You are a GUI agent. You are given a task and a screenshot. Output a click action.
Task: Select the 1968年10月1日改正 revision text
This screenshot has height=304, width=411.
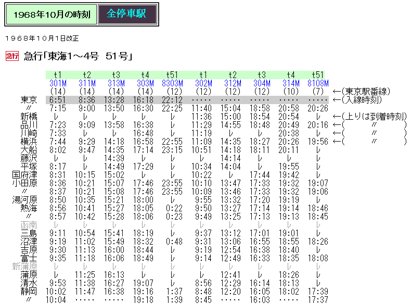pyautogui.click(x=42, y=39)
